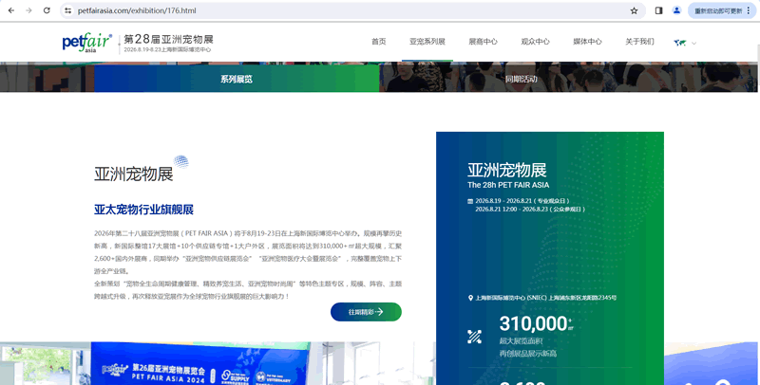Open the 观众中心 navigation menu

pos(535,42)
